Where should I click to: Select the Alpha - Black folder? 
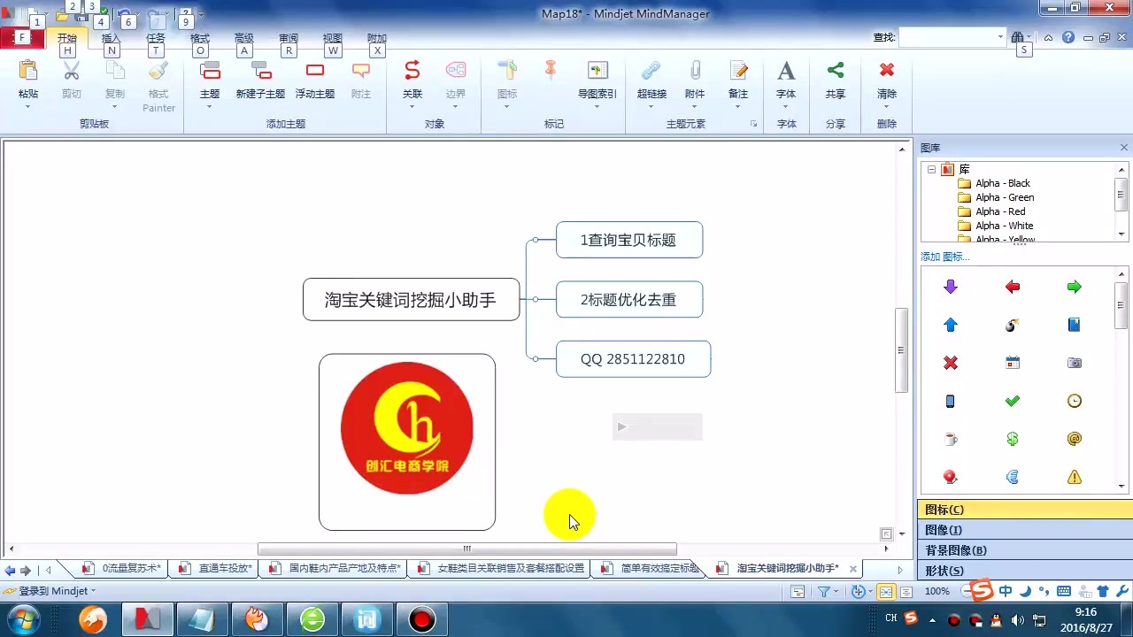tap(1003, 183)
